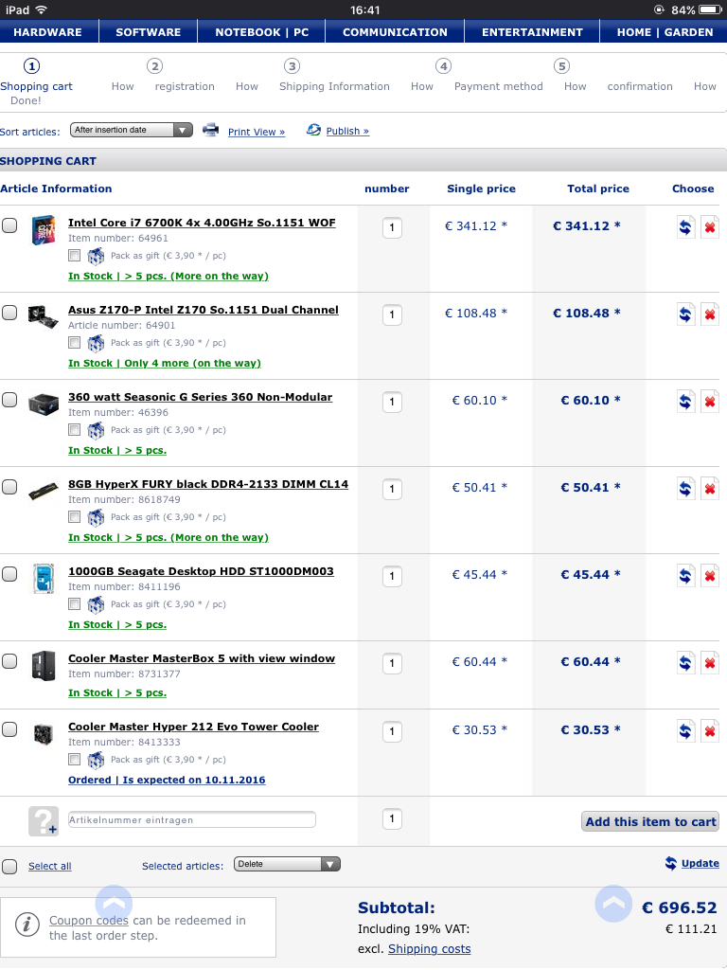Click the gift box icon for Seasonic 360

click(96, 430)
